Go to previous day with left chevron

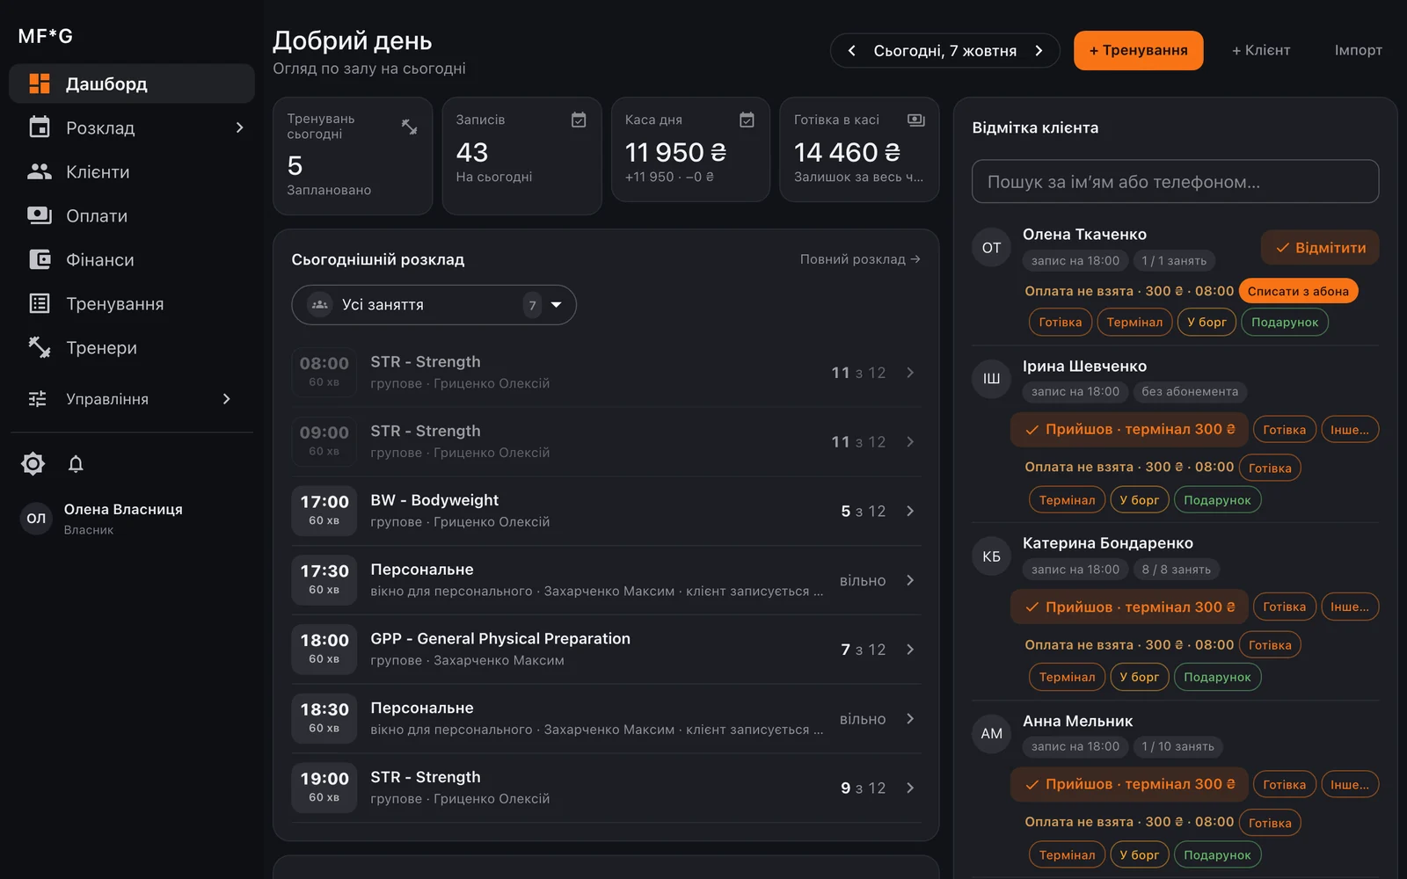pyautogui.click(x=851, y=51)
